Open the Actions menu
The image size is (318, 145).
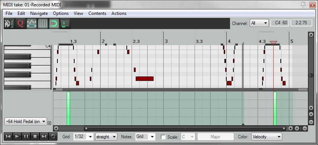119,13
